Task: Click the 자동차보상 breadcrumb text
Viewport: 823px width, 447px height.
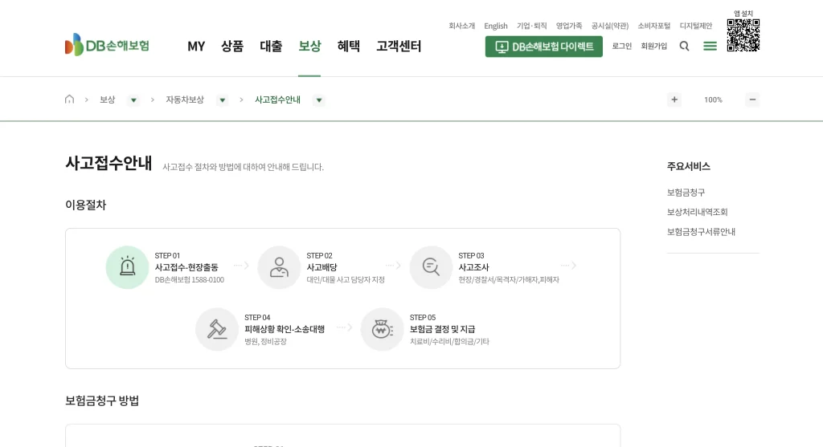Action: (x=185, y=100)
